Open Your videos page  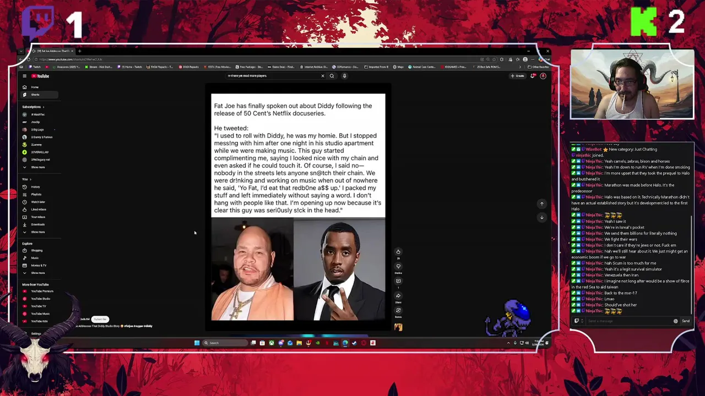click(40, 217)
